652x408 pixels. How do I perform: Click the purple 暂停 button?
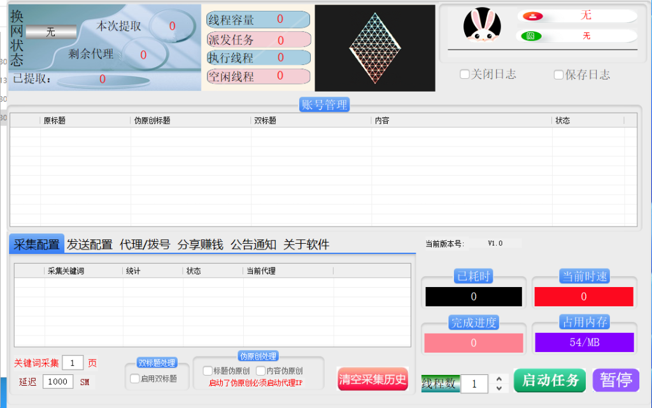pyautogui.click(x=616, y=380)
